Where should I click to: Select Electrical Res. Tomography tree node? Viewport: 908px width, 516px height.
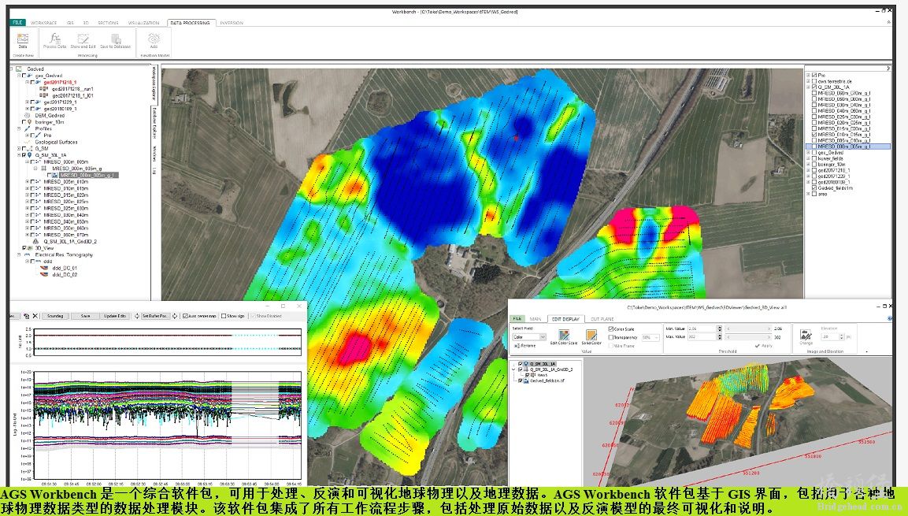(x=64, y=254)
